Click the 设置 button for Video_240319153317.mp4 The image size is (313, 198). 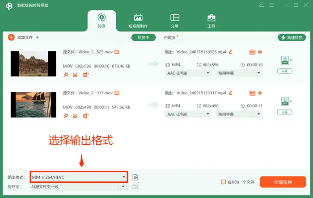coord(285,112)
